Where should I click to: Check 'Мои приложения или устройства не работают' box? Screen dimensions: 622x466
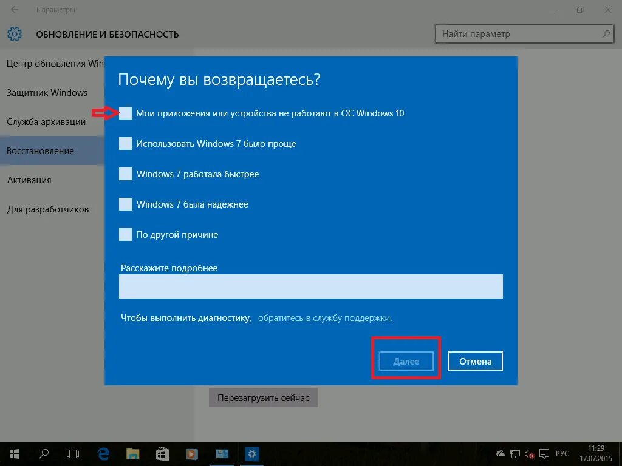coord(125,113)
